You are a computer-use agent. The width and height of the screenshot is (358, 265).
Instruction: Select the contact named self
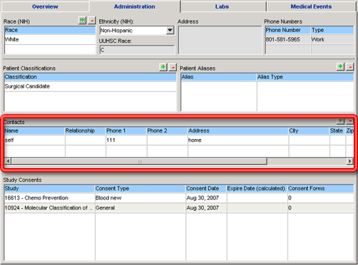(x=34, y=140)
